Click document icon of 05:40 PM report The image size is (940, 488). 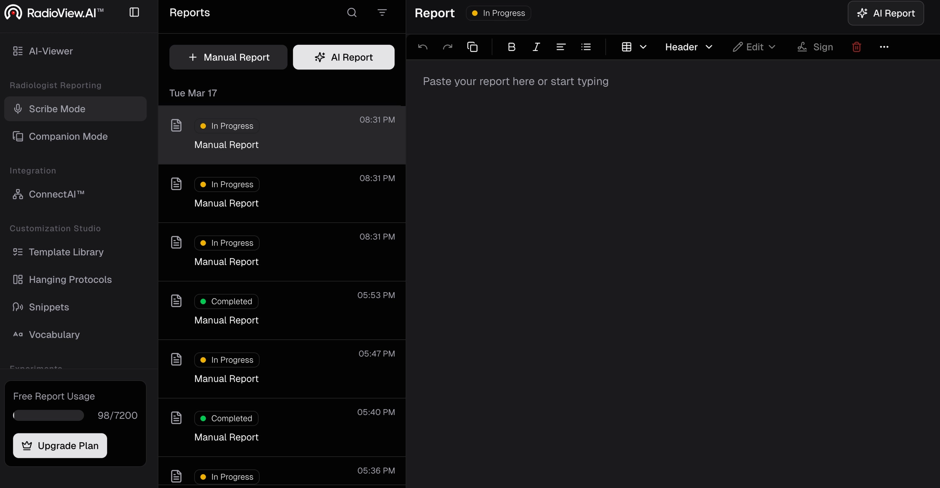(x=176, y=418)
